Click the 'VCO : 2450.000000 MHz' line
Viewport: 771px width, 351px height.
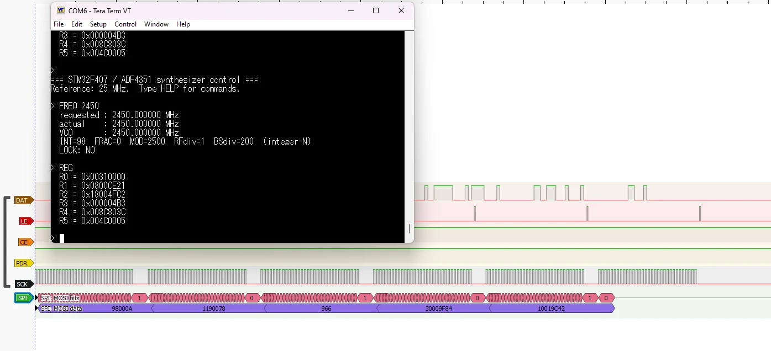pyautogui.click(x=119, y=132)
